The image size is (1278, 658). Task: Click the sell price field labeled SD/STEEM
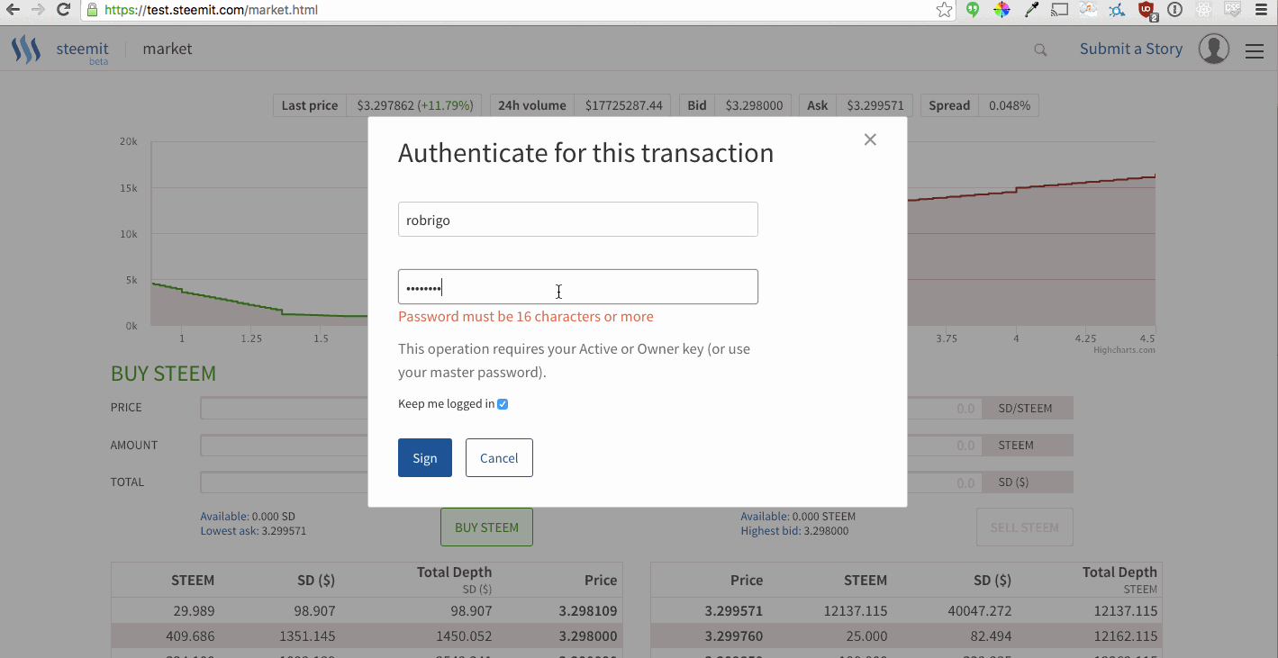[945, 408]
